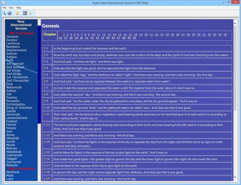
Task: Go to Genesis chapter 50
Action: tap(134, 38)
